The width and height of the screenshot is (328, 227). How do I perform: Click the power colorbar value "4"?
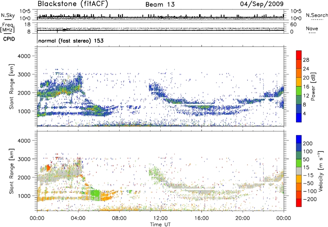coord(304,113)
